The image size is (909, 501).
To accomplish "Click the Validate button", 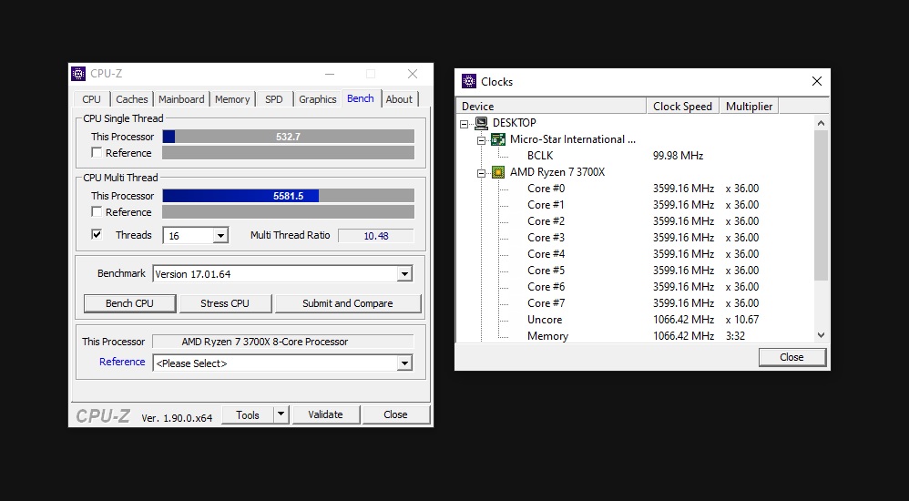I will (x=326, y=414).
